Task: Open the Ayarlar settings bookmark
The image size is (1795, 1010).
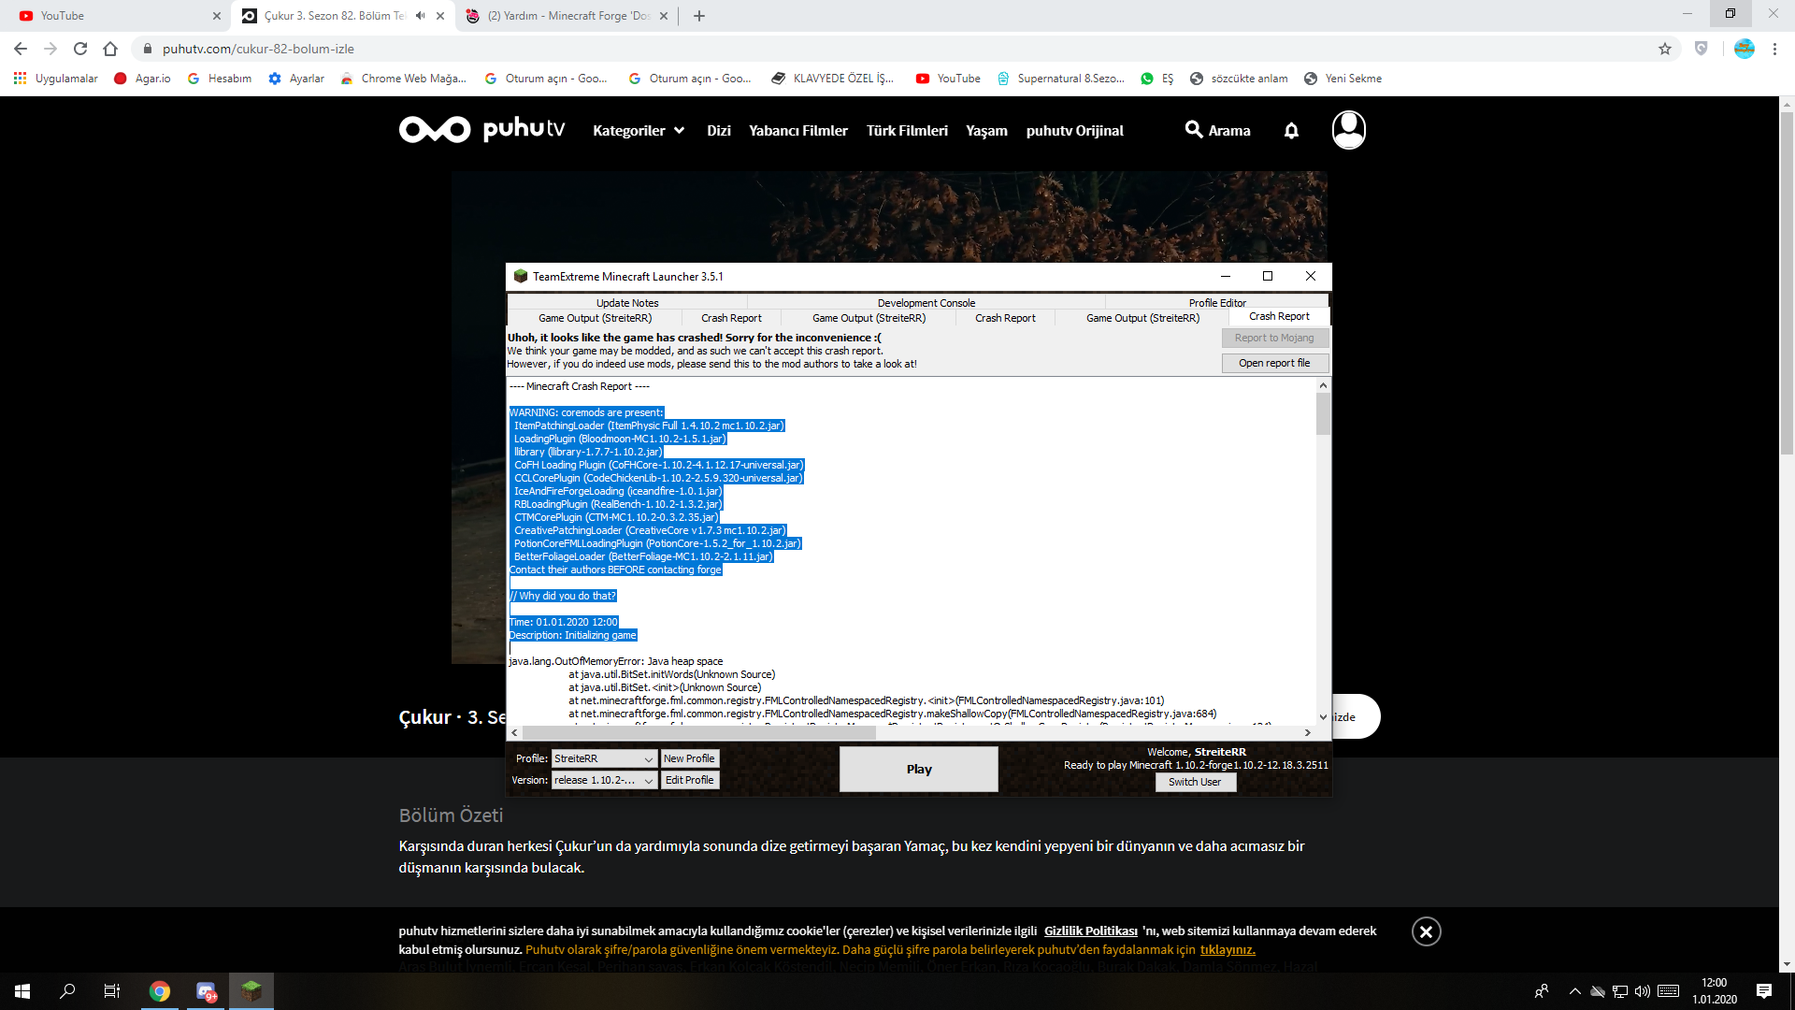Action: coord(296,79)
